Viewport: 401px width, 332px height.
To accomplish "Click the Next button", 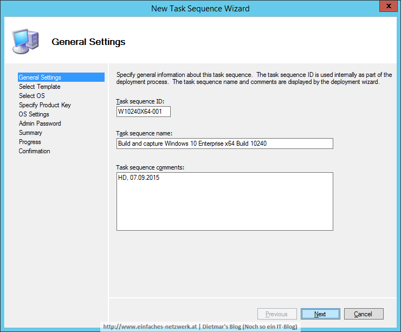I will tap(320, 314).
